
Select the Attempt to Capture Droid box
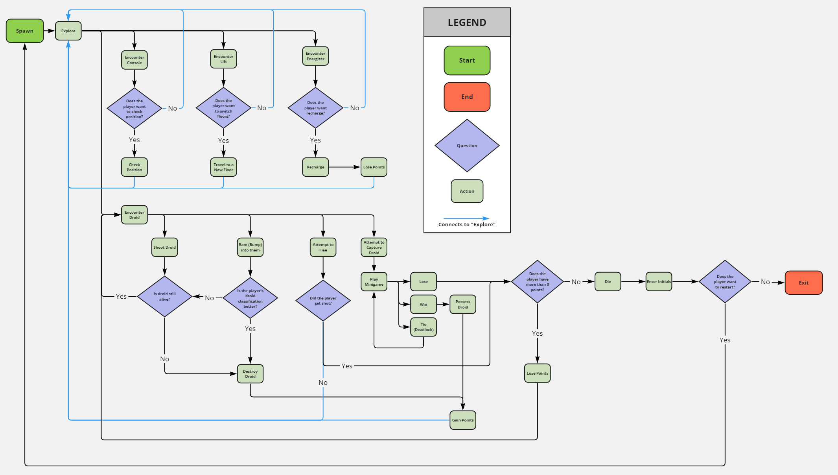[374, 248]
